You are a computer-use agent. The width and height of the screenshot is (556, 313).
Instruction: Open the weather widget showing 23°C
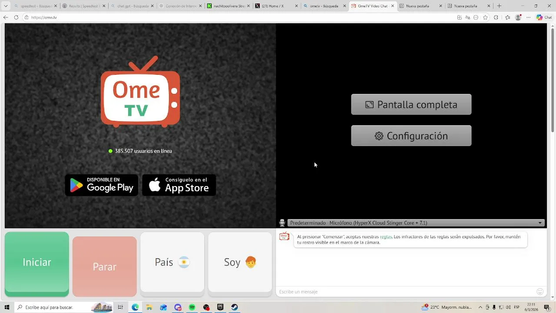pos(446,307)
